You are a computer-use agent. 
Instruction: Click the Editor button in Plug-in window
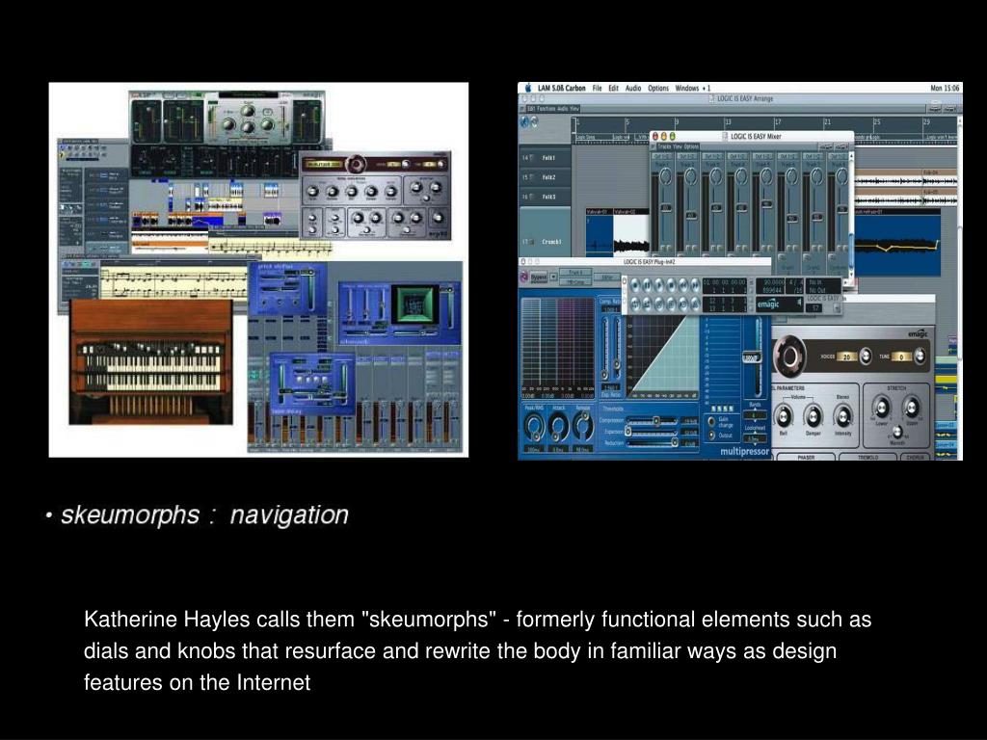[x=607, y=277]
